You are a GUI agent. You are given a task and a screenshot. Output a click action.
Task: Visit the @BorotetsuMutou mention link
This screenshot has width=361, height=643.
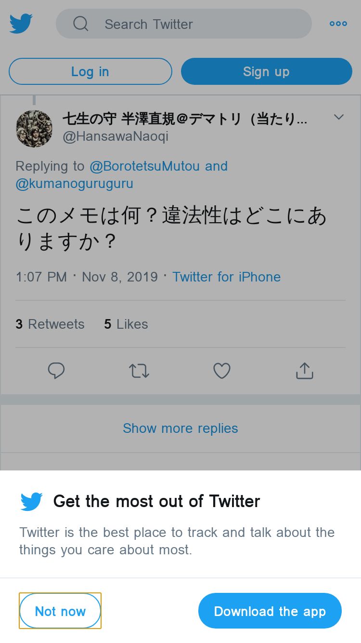[x=144, y=166]
